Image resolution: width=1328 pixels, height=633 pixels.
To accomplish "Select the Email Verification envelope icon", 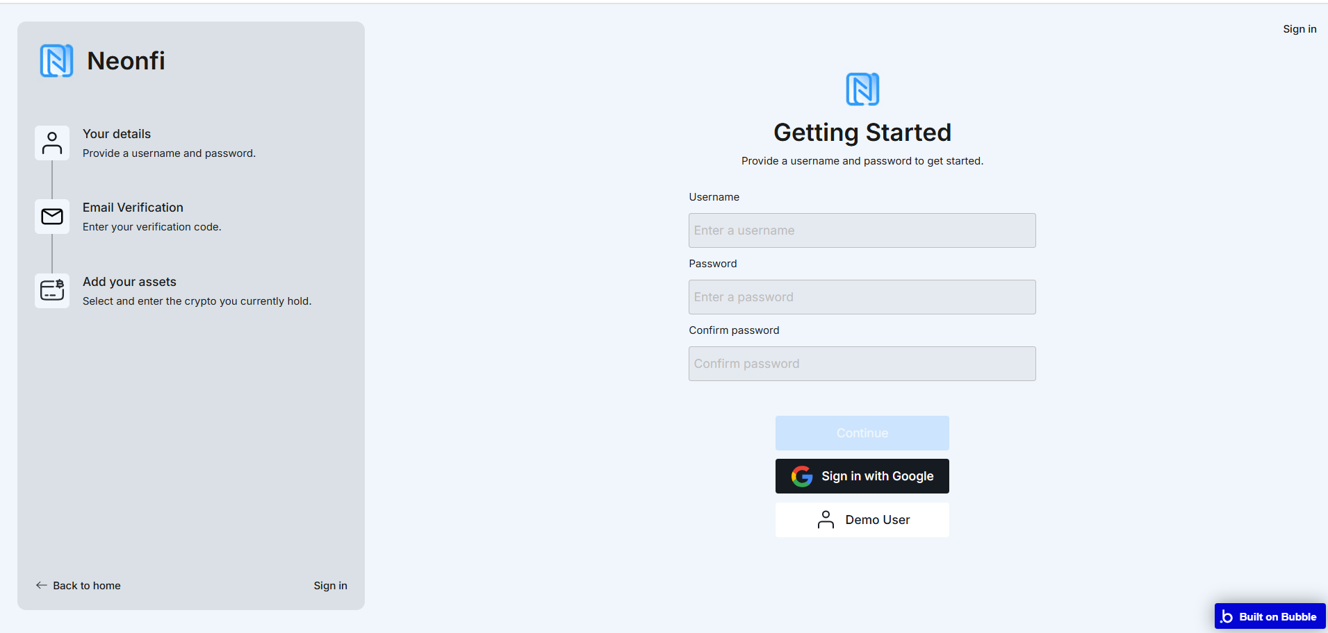I will [52, 217].
